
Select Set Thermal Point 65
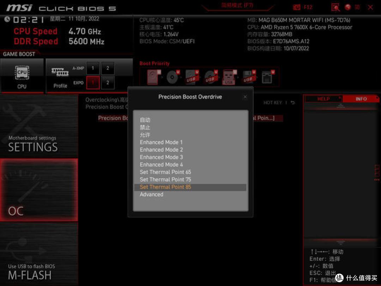tap(165, 172)
